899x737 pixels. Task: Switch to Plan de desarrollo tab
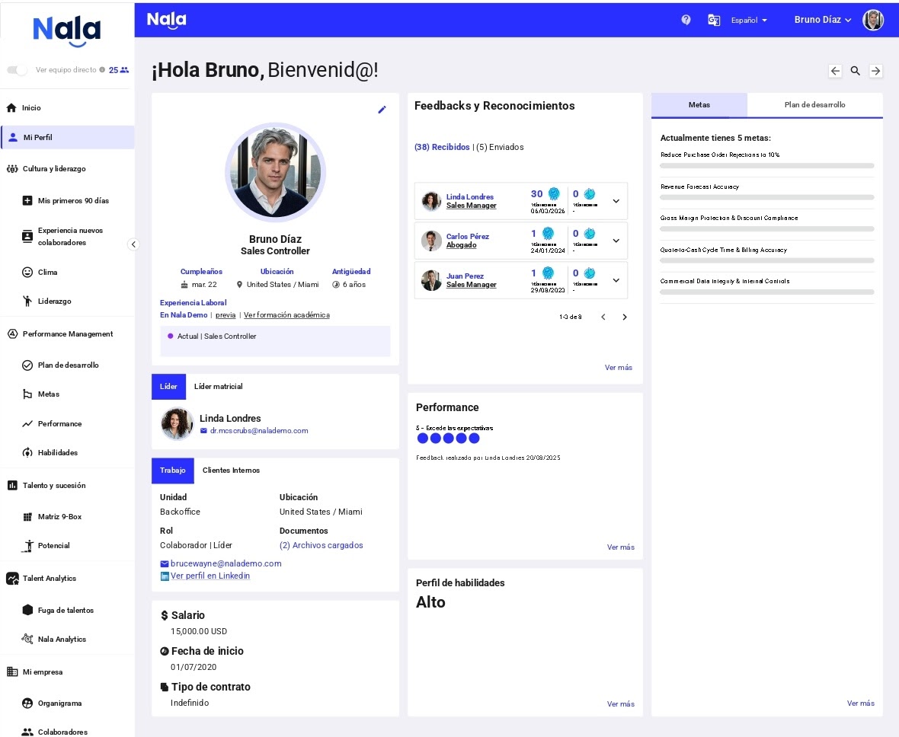click(x=814, y=105)
